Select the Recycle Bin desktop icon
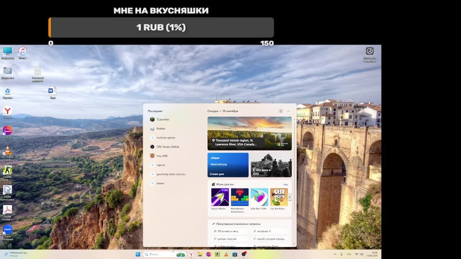Screen dimensions: 461x259 [x=7, y=92]
